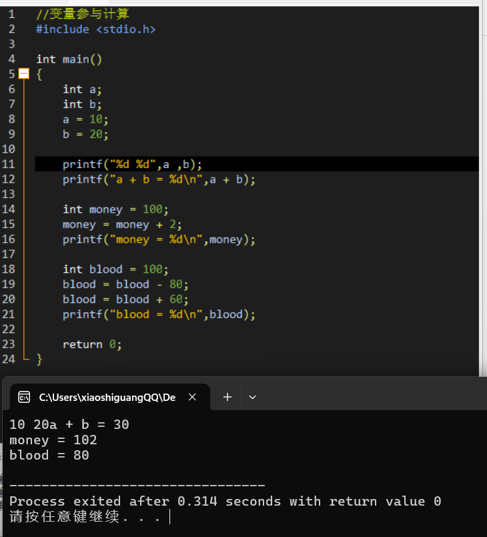Click printf("blood = %d\n",blood); line
Screen dimensions: 487x537
tap(159, 314)
